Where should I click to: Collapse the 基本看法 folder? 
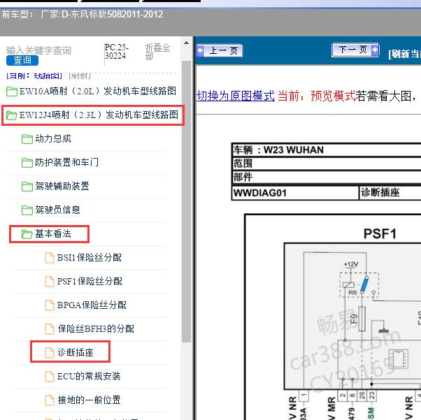coord(53,233)
